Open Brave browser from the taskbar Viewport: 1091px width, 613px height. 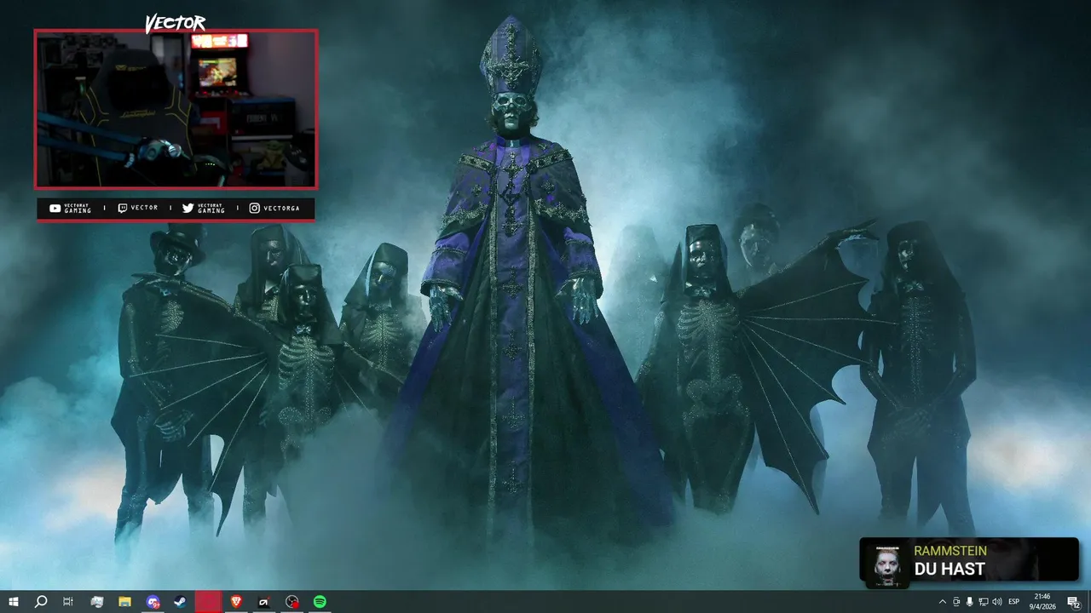pyautogui.click(x=236, y=602)
